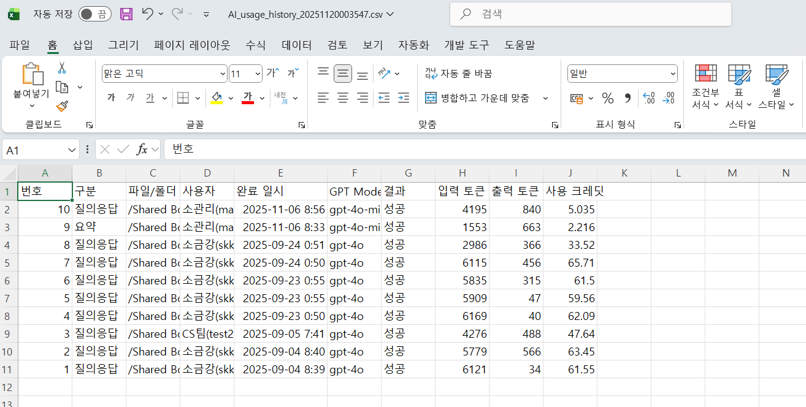Screen dimensions: 806x407
Task: Open 조건부 서식 conditional formatting
Action: (705, 87)
